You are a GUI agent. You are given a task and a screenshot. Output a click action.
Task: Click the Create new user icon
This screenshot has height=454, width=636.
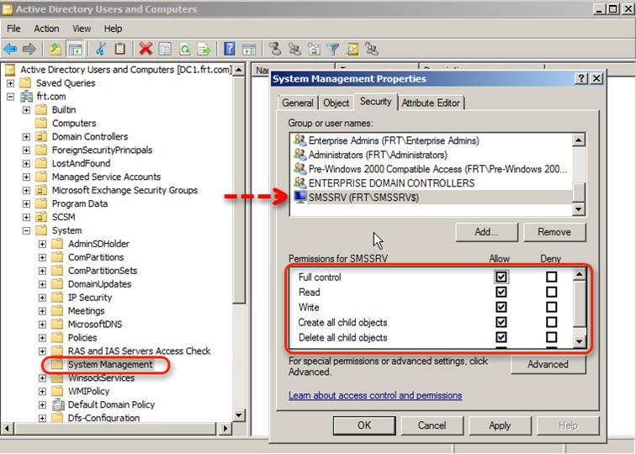click(275, 49)
